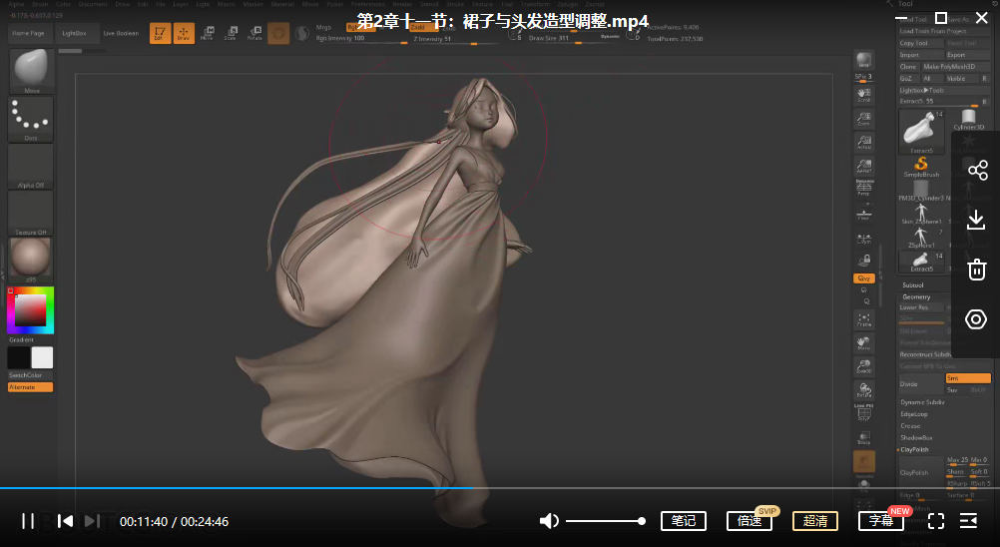Click the volume slider
Viewport: 1000px width, 547px height.
coord(605,521)
